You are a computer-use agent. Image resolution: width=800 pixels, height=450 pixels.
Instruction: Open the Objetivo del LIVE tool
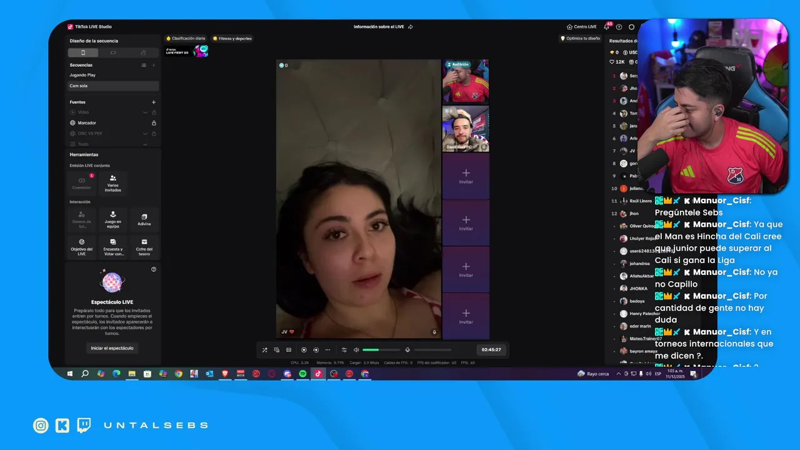point(82,247)
